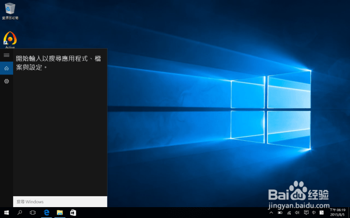Viewport: 350px width, 218px height.
Task: Open Task View on the taskbar
Action: coord(33,213)
